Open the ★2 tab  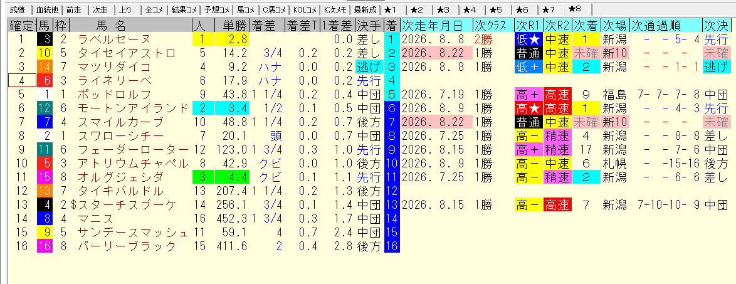point(417,9)
